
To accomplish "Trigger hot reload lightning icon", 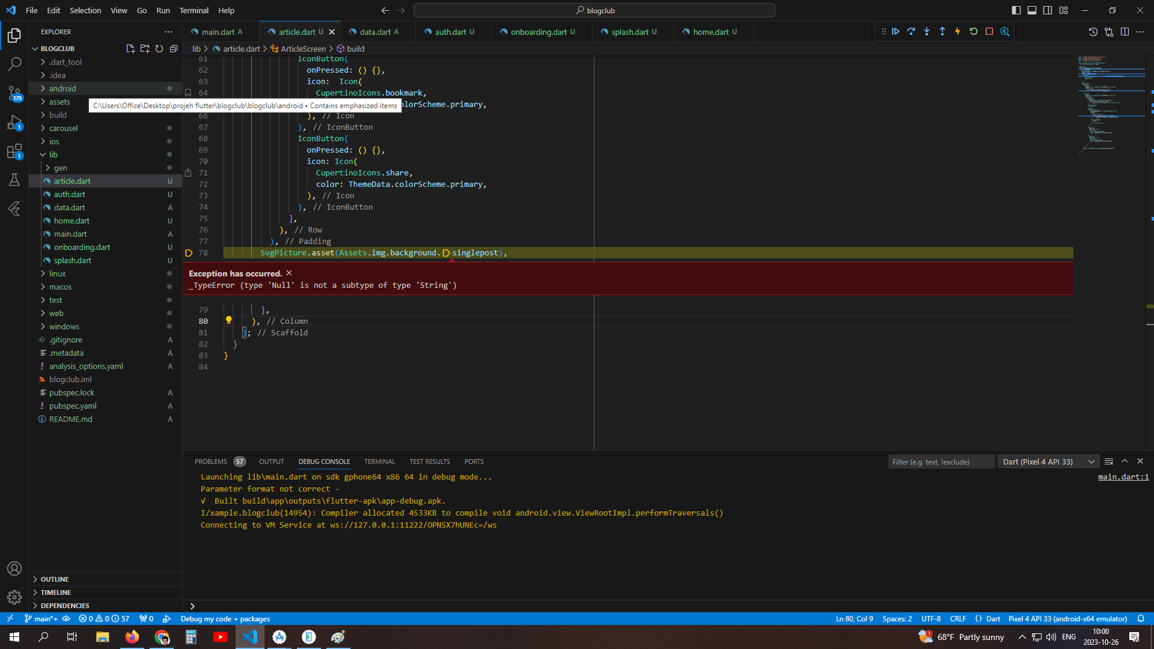I will pyautogui.click(x=958, y=31).
